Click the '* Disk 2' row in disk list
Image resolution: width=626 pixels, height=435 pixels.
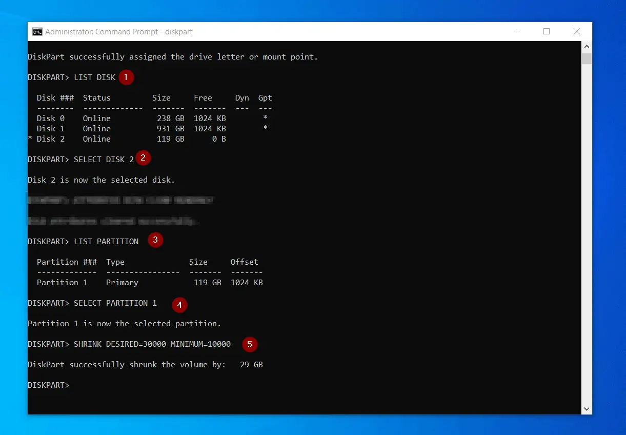coord(127,139)
